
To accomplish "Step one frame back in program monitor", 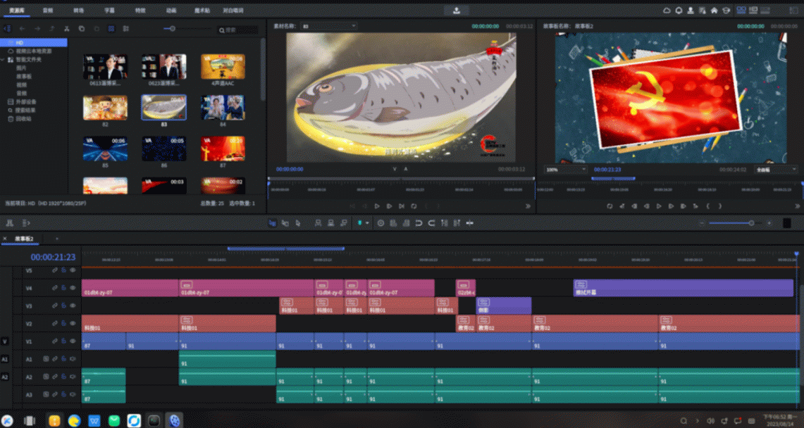I will 647,206.
